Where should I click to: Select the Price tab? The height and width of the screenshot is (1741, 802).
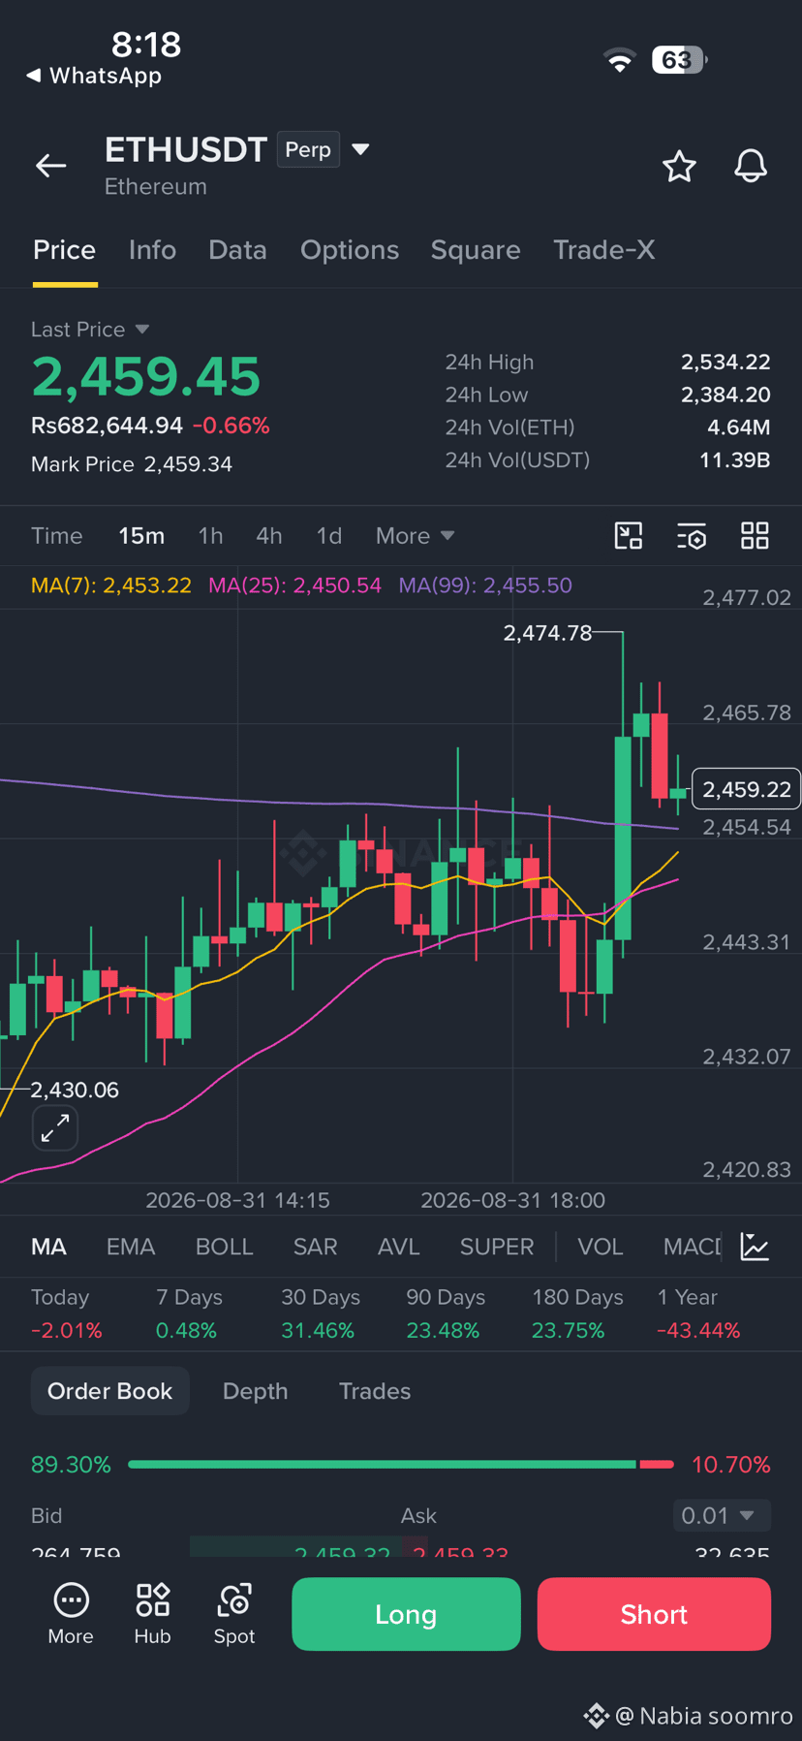[x=65, y=250]
